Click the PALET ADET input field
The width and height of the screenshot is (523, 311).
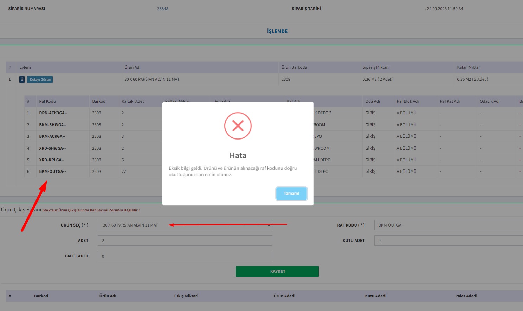click(x=185, y=256)
